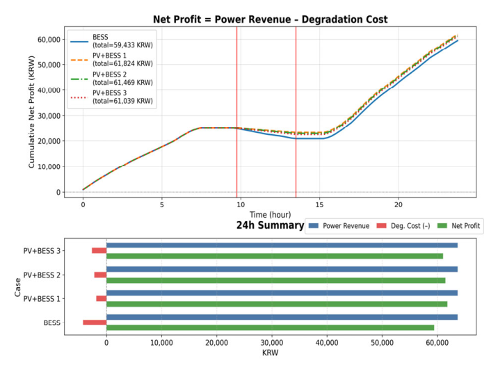Click the PV+BESS 1 orange dashed legend sample
This screenshot has height=372, width=498.
point(79,60)
